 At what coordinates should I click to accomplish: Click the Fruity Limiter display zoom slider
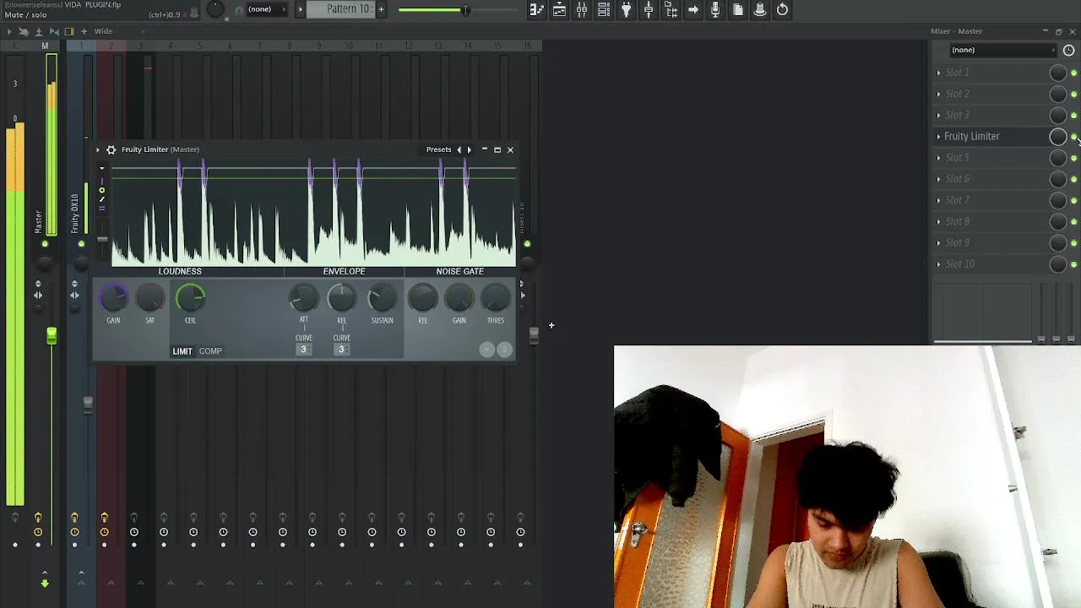click(x=102, y=240)
